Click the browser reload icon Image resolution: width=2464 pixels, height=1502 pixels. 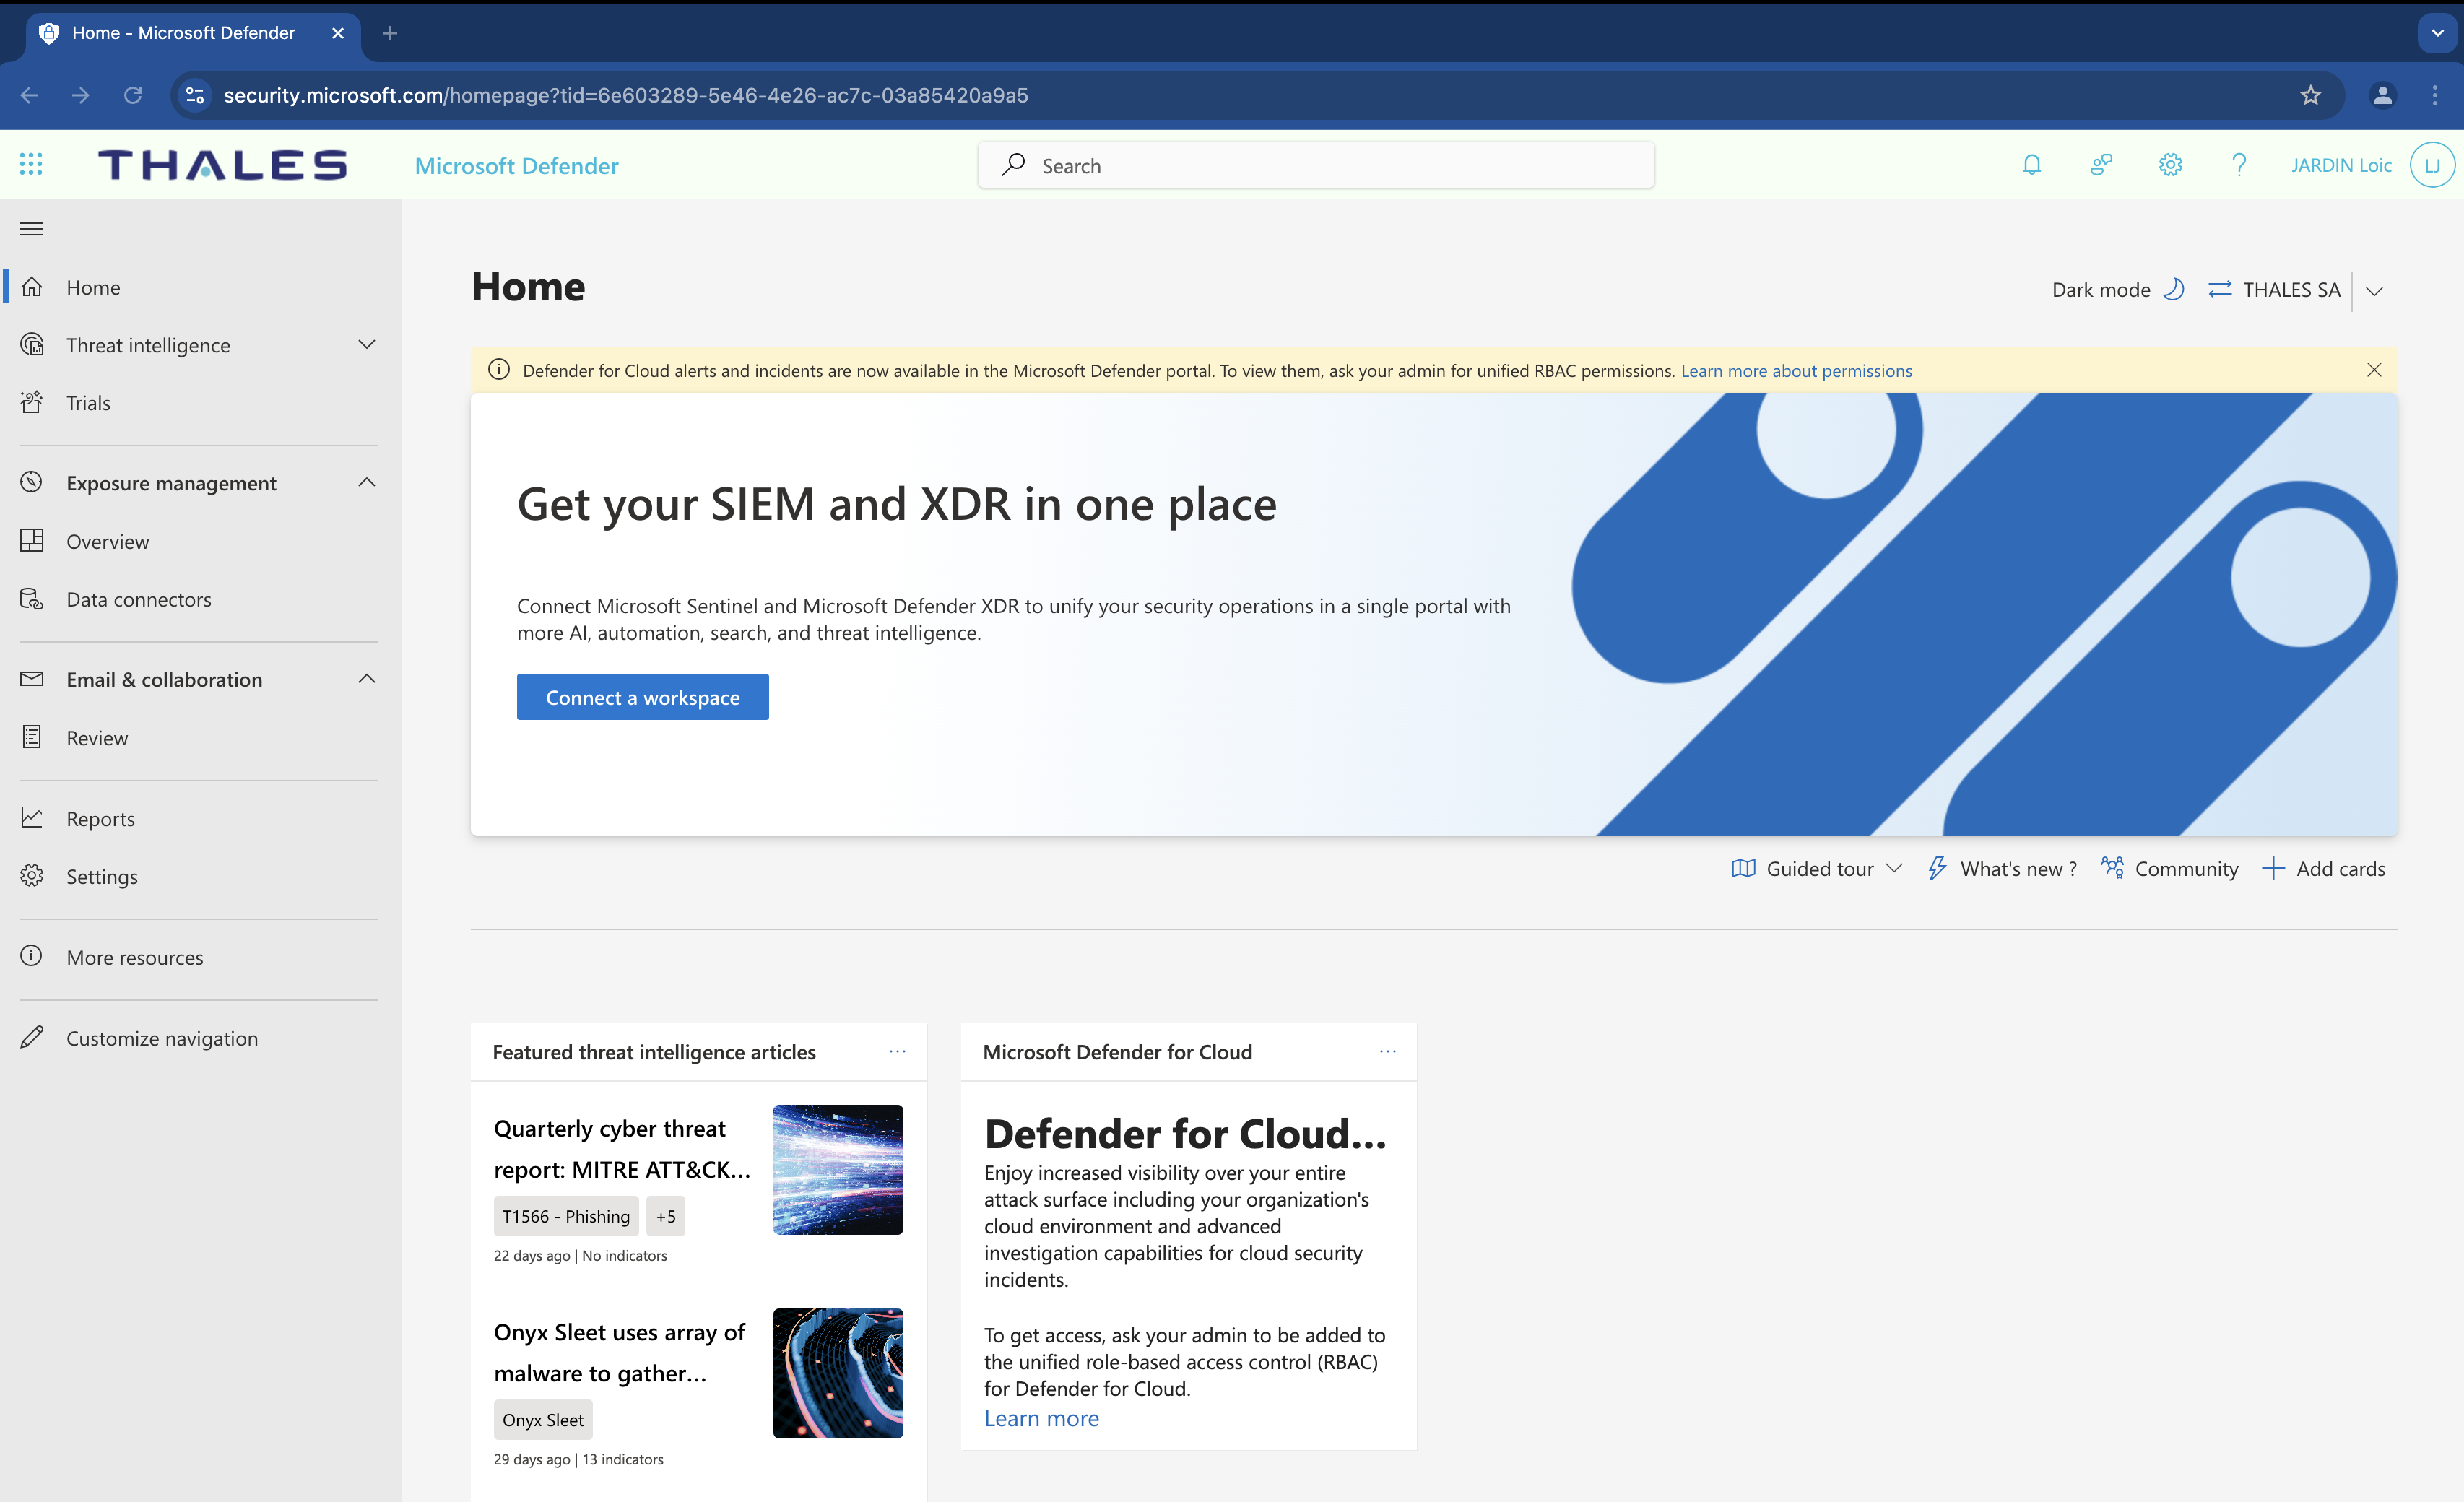coord(133,95)
